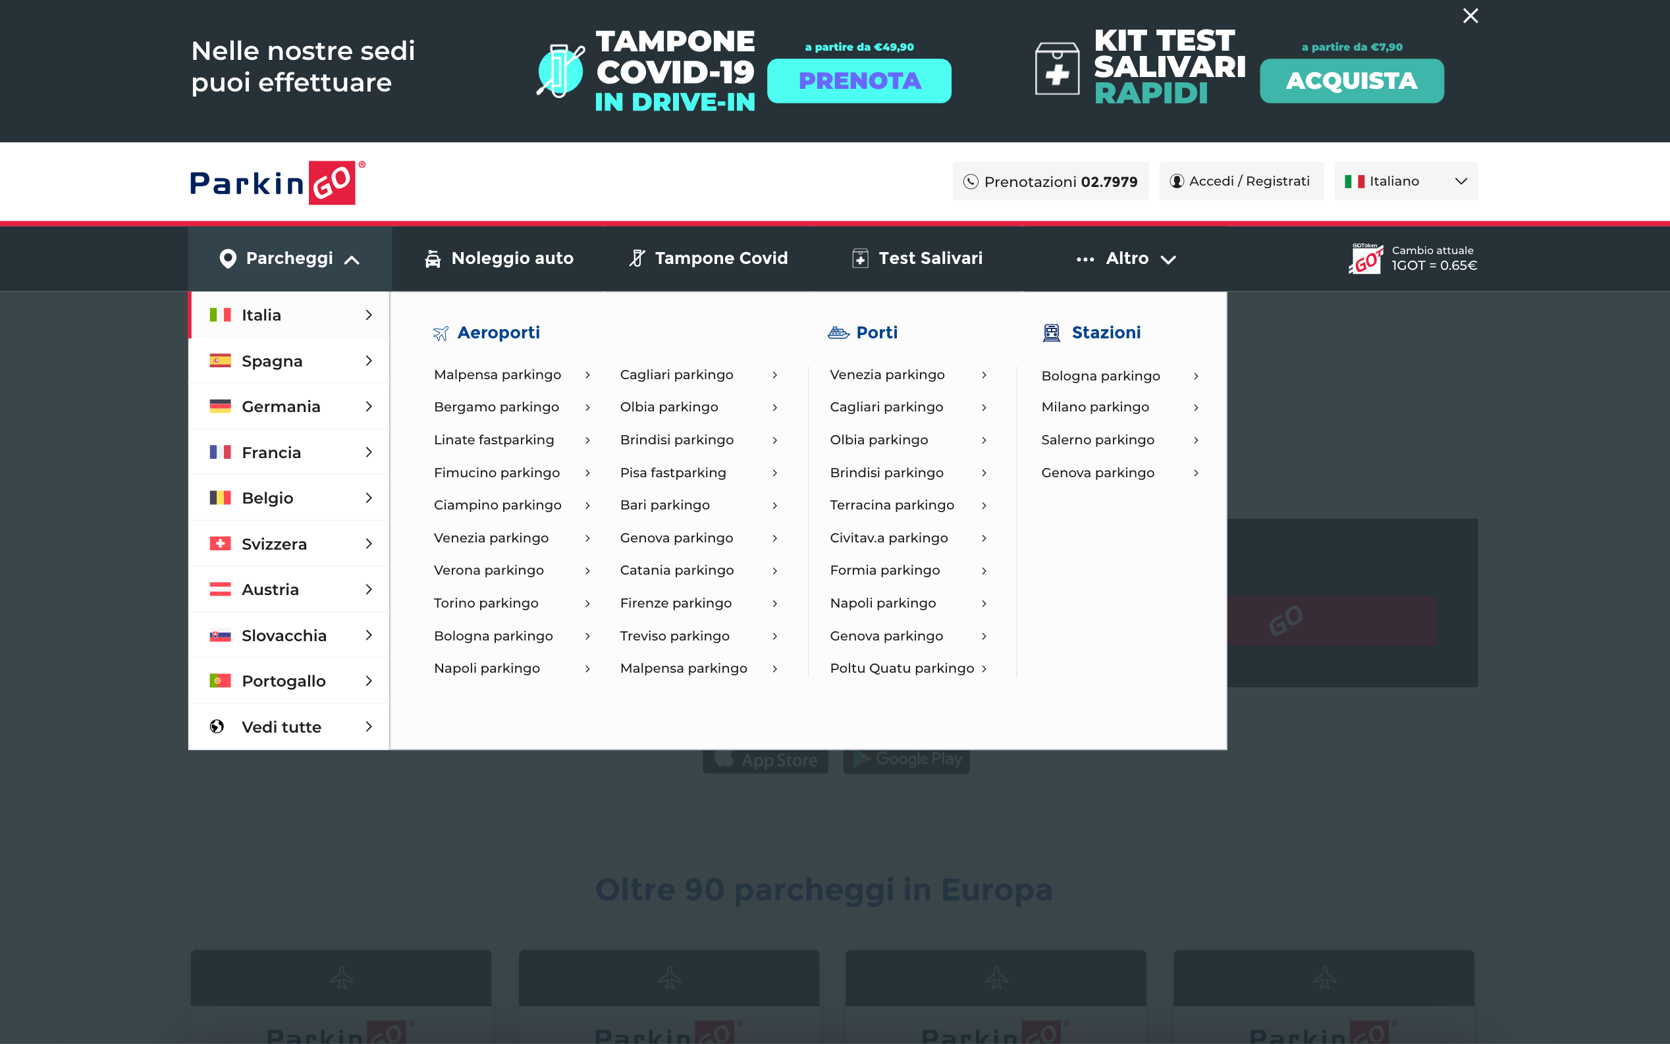Viewport: 1670px width, 1044px height.
Task: Open the Porti heading link
Action: click(x=877, y=333)
